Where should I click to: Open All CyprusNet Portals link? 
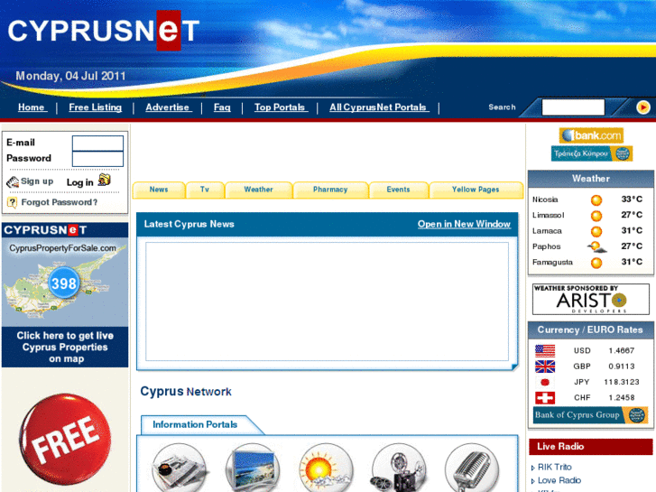click(378, 107)
